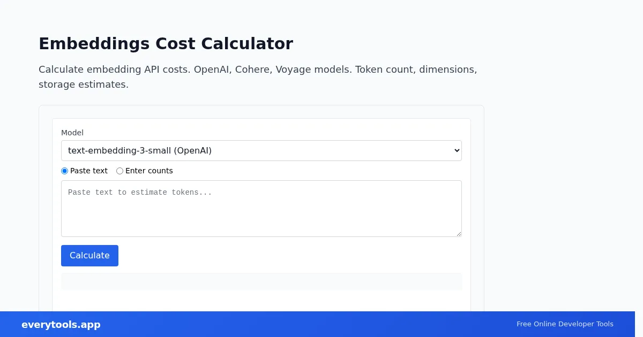643x337 pixels.
Task: Open the everytools.app home link
Action: [x=61, y=325]
